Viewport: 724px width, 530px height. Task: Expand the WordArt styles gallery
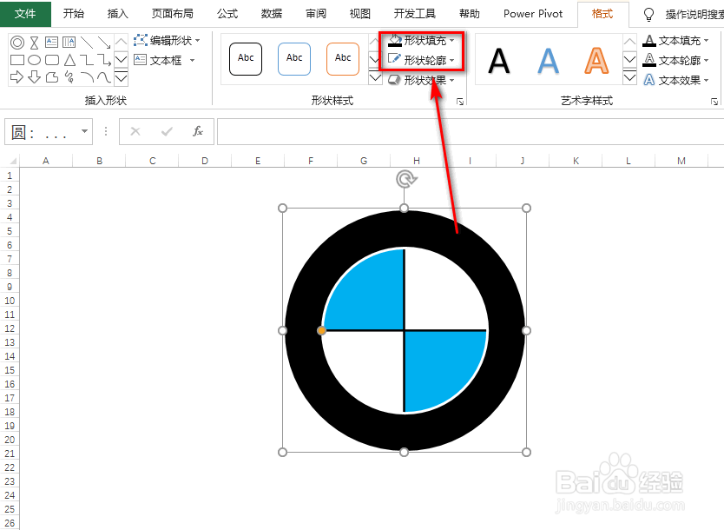point(629,77)
